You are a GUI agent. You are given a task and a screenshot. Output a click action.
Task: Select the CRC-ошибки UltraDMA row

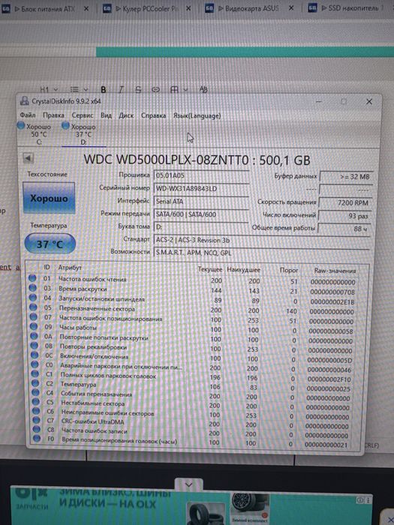pos(194,422)
